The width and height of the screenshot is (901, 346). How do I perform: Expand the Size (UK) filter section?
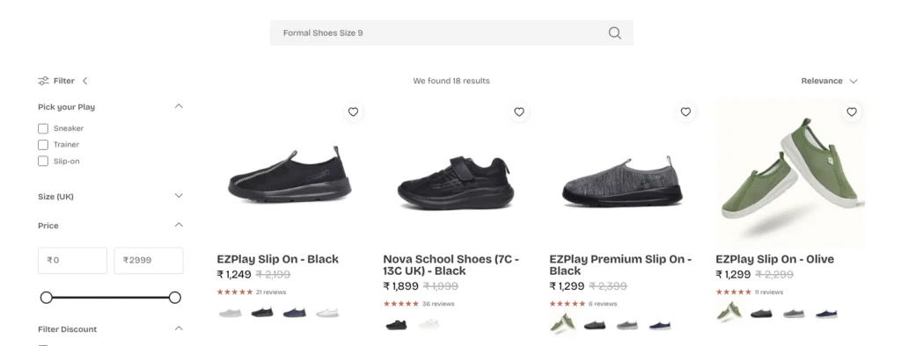pos(179,196)
